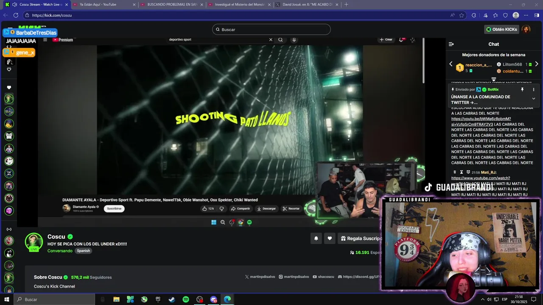
Task: Open YouTube hamburger menu in stream
Action: (x=45, y=40)
